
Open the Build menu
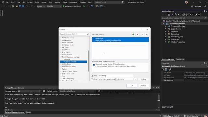[x=37, y=2]
